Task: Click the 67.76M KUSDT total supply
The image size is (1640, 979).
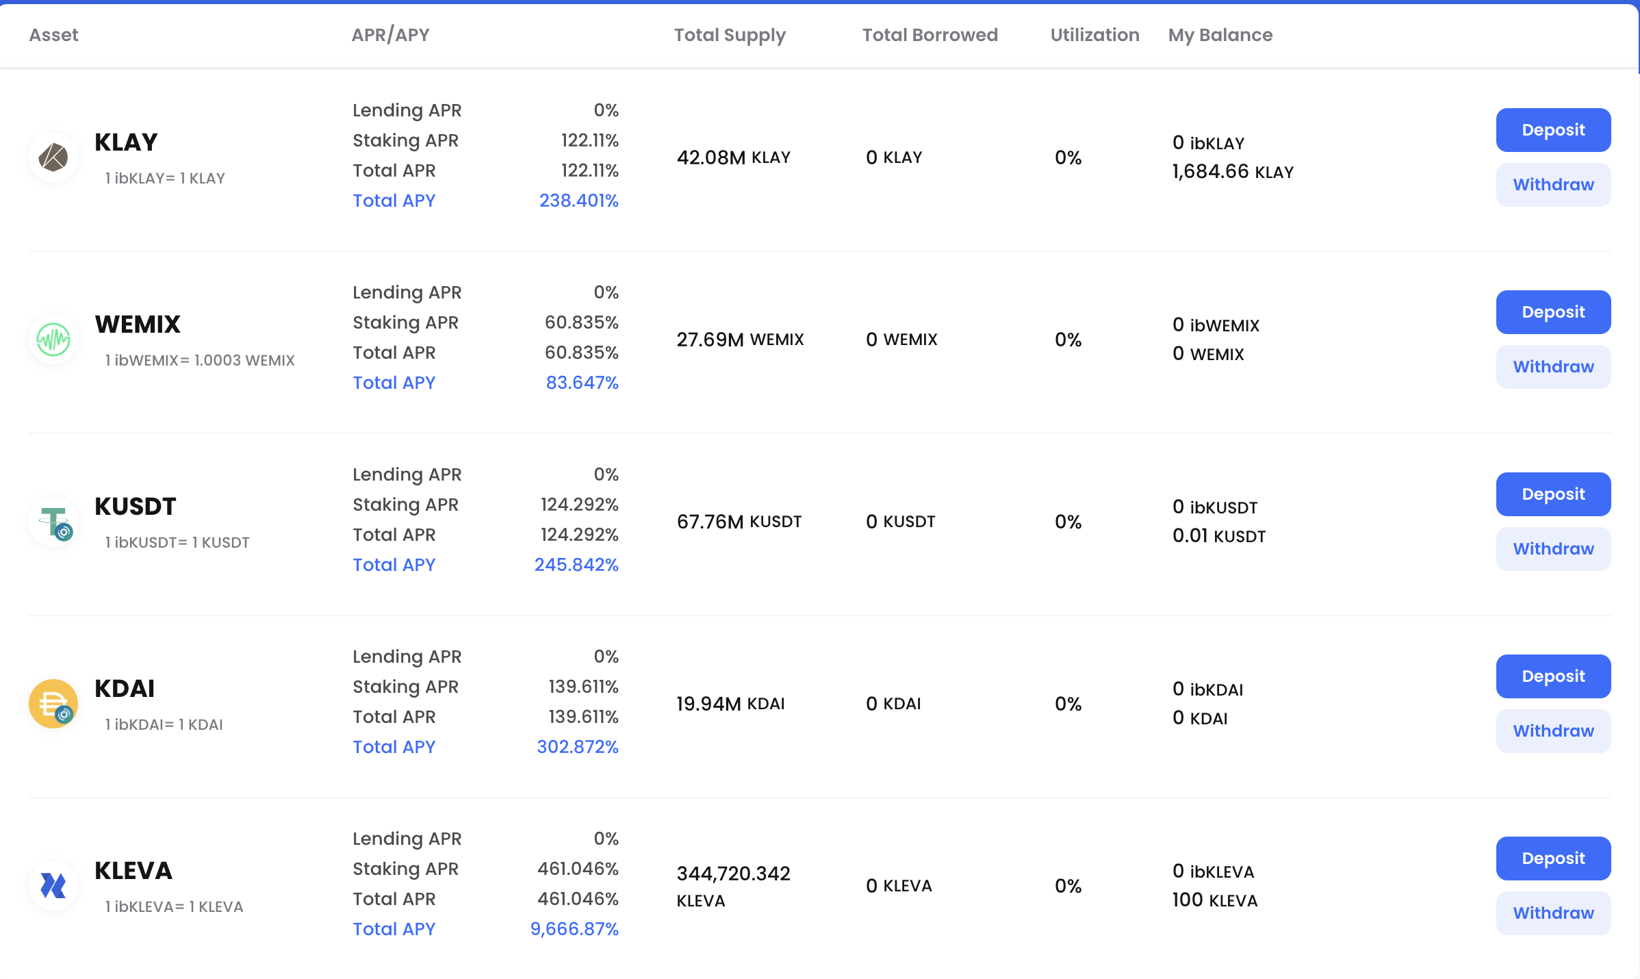Action: [x=739, y=522]
